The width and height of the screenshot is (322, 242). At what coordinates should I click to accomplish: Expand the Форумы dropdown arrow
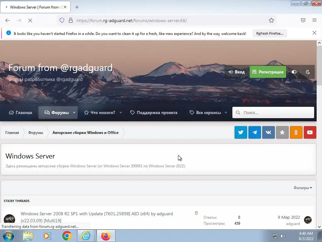tap(74, 112)
